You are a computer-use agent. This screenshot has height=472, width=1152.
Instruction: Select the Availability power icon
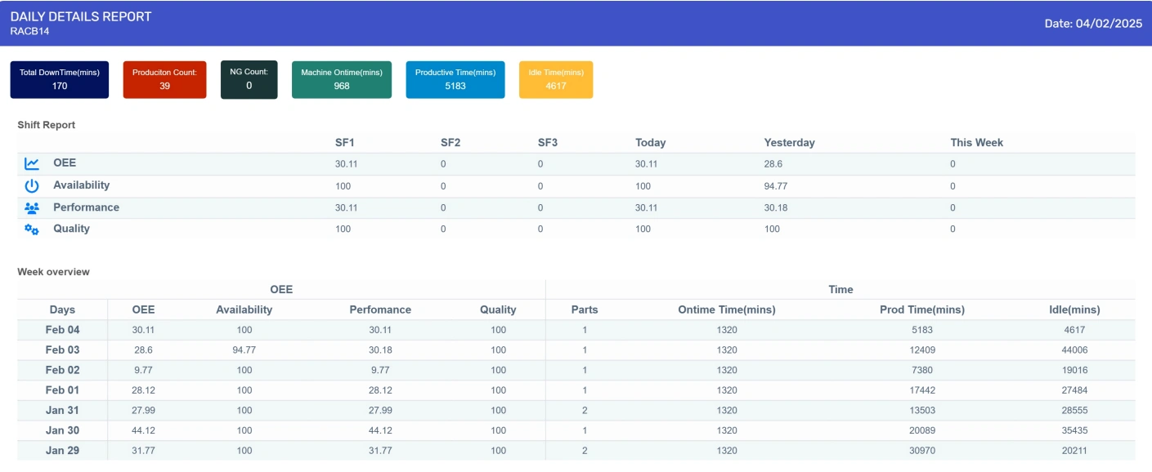[31, 185]
